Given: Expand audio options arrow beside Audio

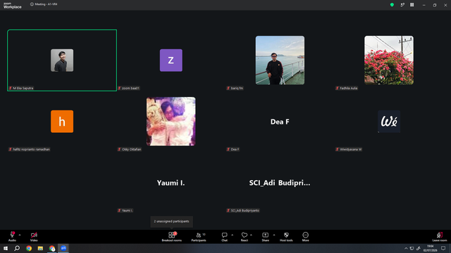Looking at the screenshot, I should 20,235.
